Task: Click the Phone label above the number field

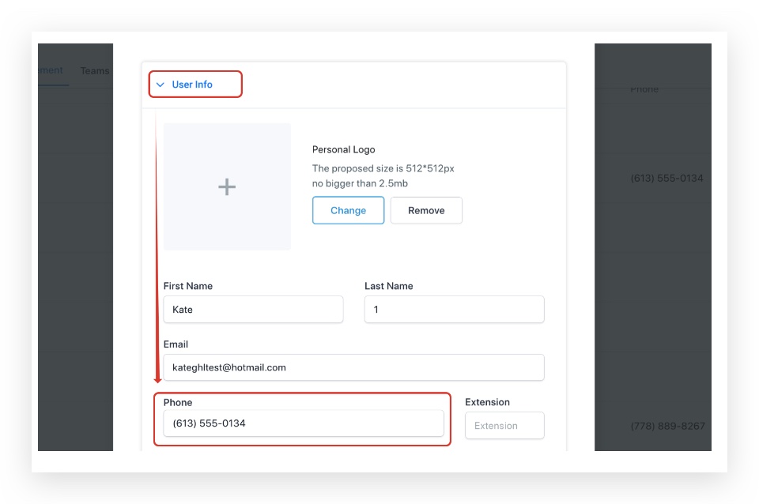Action: click(x=178, y=402)
